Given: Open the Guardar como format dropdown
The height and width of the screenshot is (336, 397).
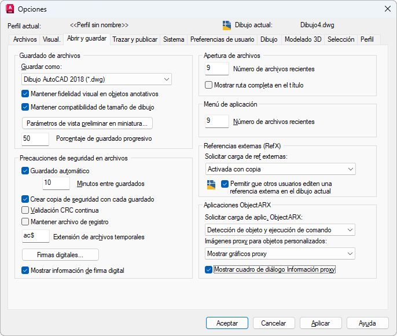Looking at the screenshot, I should pyautogui.click(x=96, y=79).
